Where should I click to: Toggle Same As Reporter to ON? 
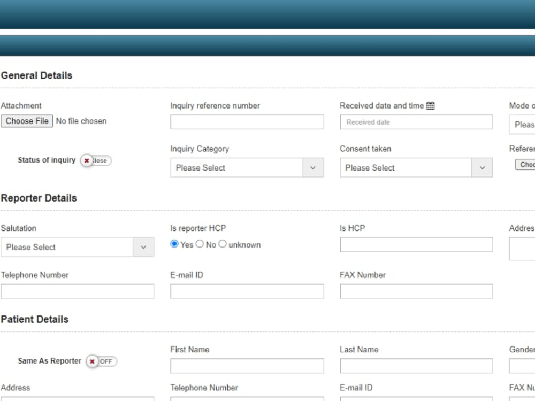105,361
